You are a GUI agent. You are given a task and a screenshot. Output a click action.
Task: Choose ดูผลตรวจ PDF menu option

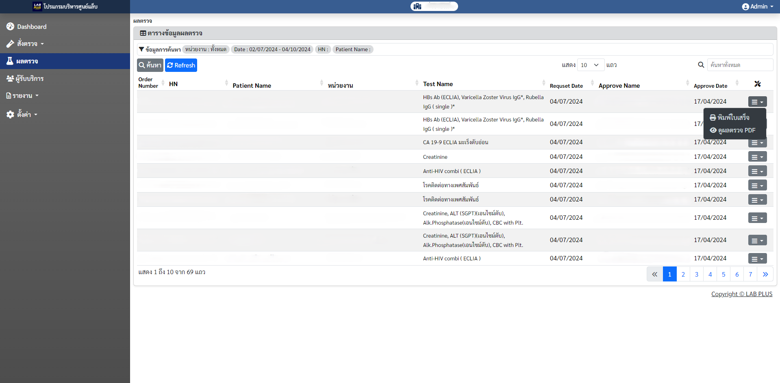[x=736, y=130]
